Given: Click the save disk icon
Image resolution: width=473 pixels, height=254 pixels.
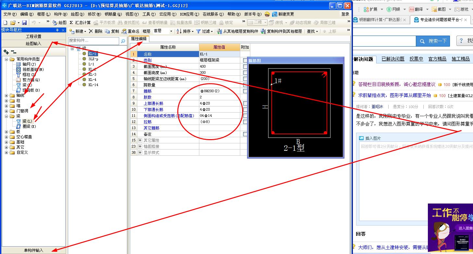Looking at the screenshot, I should coord(24,23).
